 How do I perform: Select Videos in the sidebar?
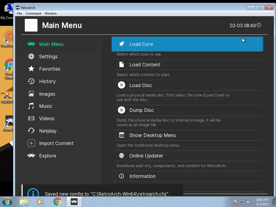[x=47, y=119]
